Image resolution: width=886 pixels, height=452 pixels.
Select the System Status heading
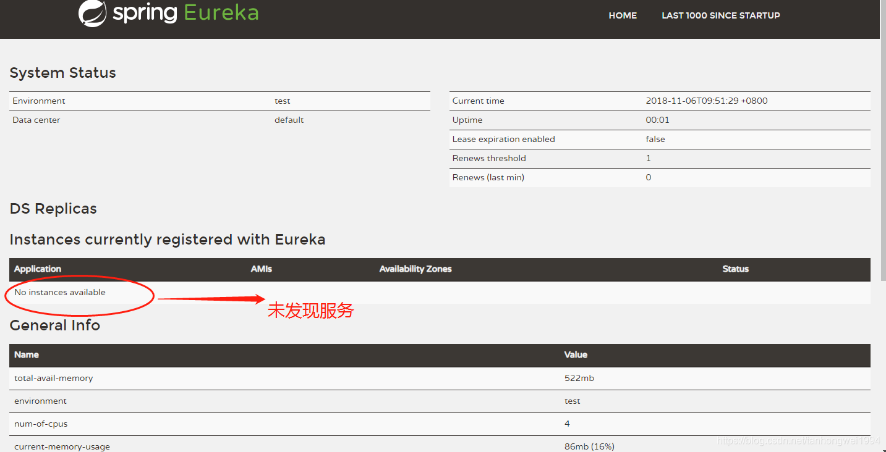tap(62, 73)
